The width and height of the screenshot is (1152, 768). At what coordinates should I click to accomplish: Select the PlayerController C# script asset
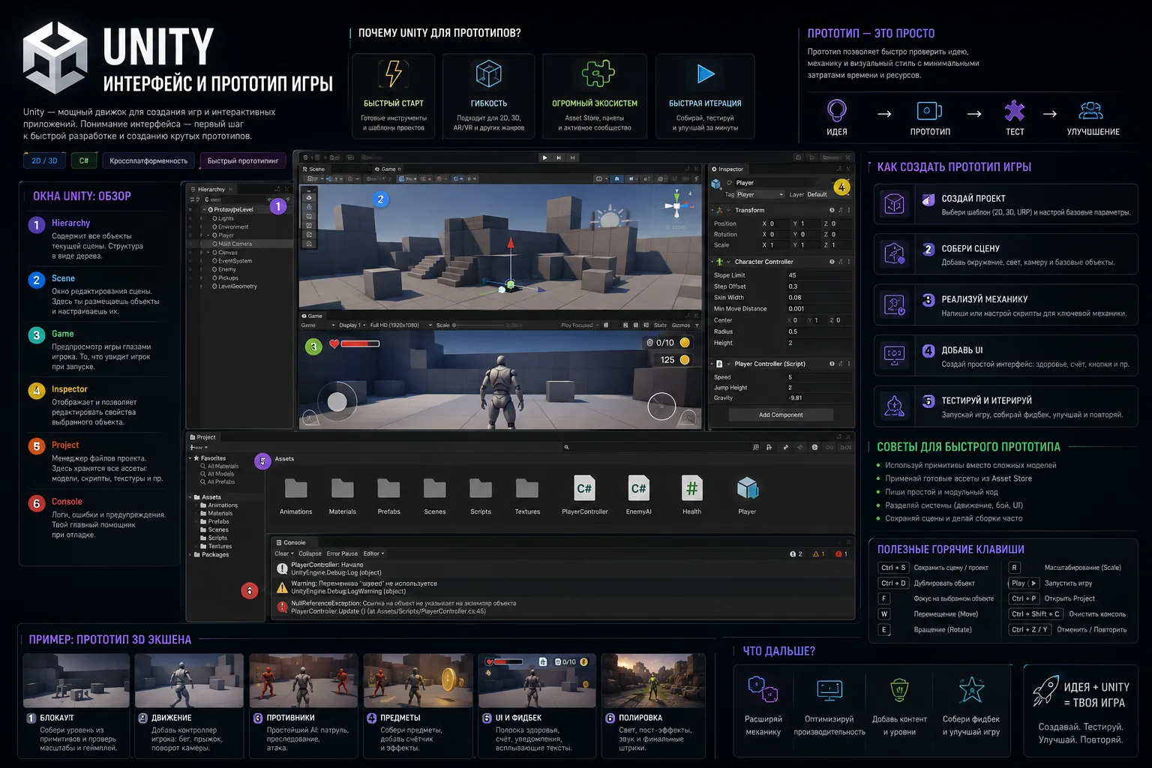[584, 488]
